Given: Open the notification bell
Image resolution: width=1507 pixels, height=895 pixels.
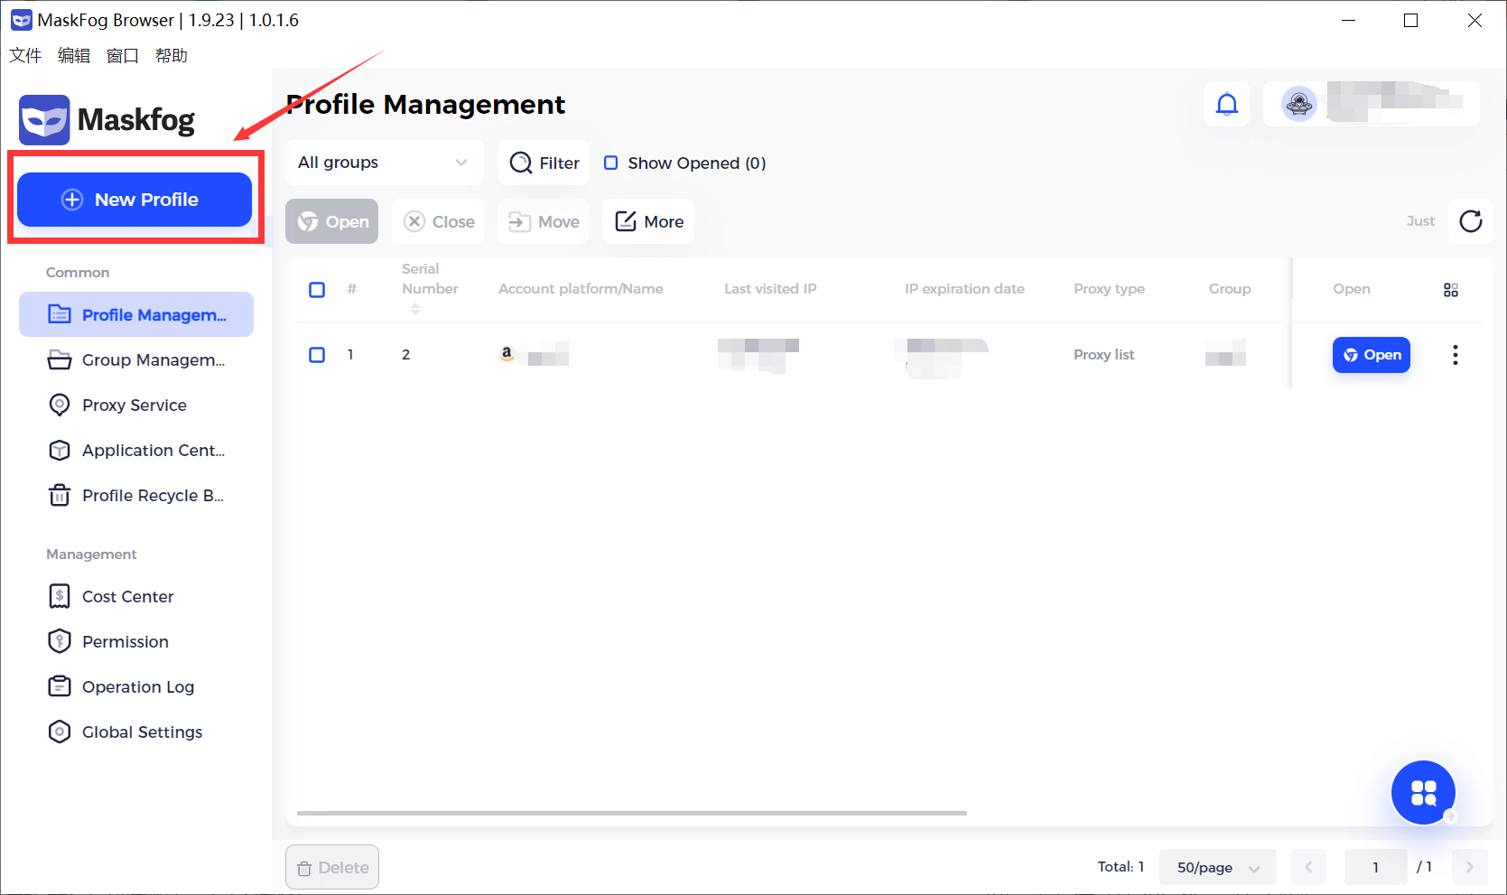Looking at the screenshot, I should (1226, 104).
